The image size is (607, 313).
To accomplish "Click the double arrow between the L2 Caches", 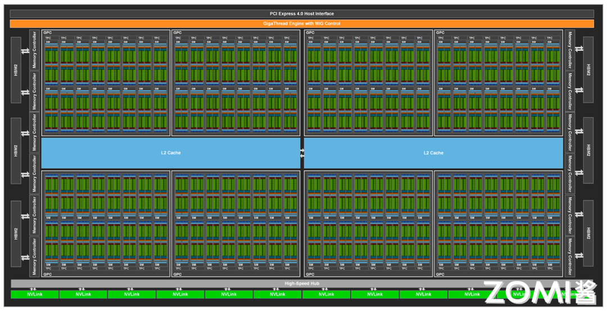I will (x=302, y=152).
